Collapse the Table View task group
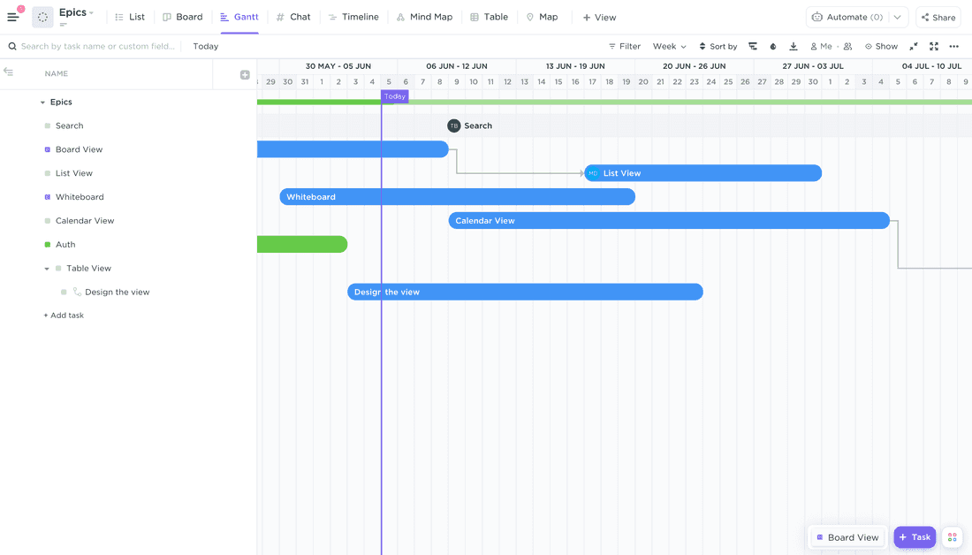This screenshot has width=972, height=555. (x=46, y=268)
